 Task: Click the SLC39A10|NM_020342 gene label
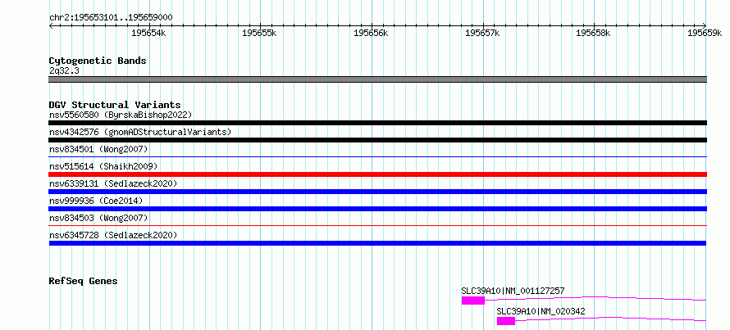pyautogui.click(x=541, y=311)
